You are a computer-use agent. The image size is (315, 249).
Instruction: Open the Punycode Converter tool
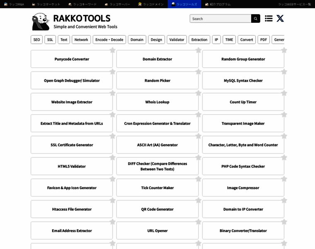(x=72, y=59)
